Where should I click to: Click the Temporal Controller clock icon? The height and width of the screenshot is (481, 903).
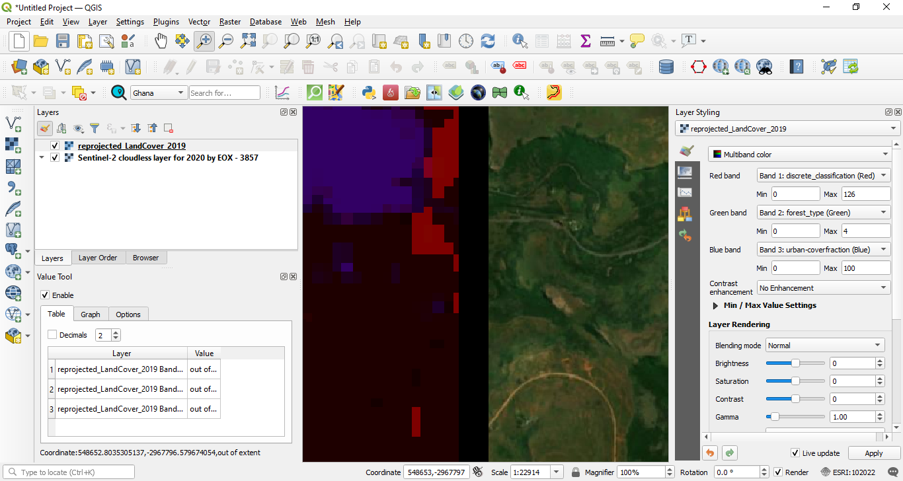466,41
